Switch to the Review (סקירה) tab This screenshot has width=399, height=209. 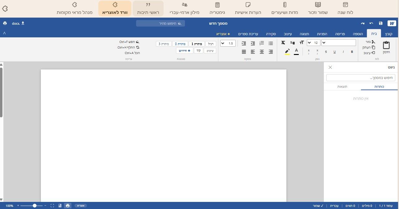click(x=271, y=34)
